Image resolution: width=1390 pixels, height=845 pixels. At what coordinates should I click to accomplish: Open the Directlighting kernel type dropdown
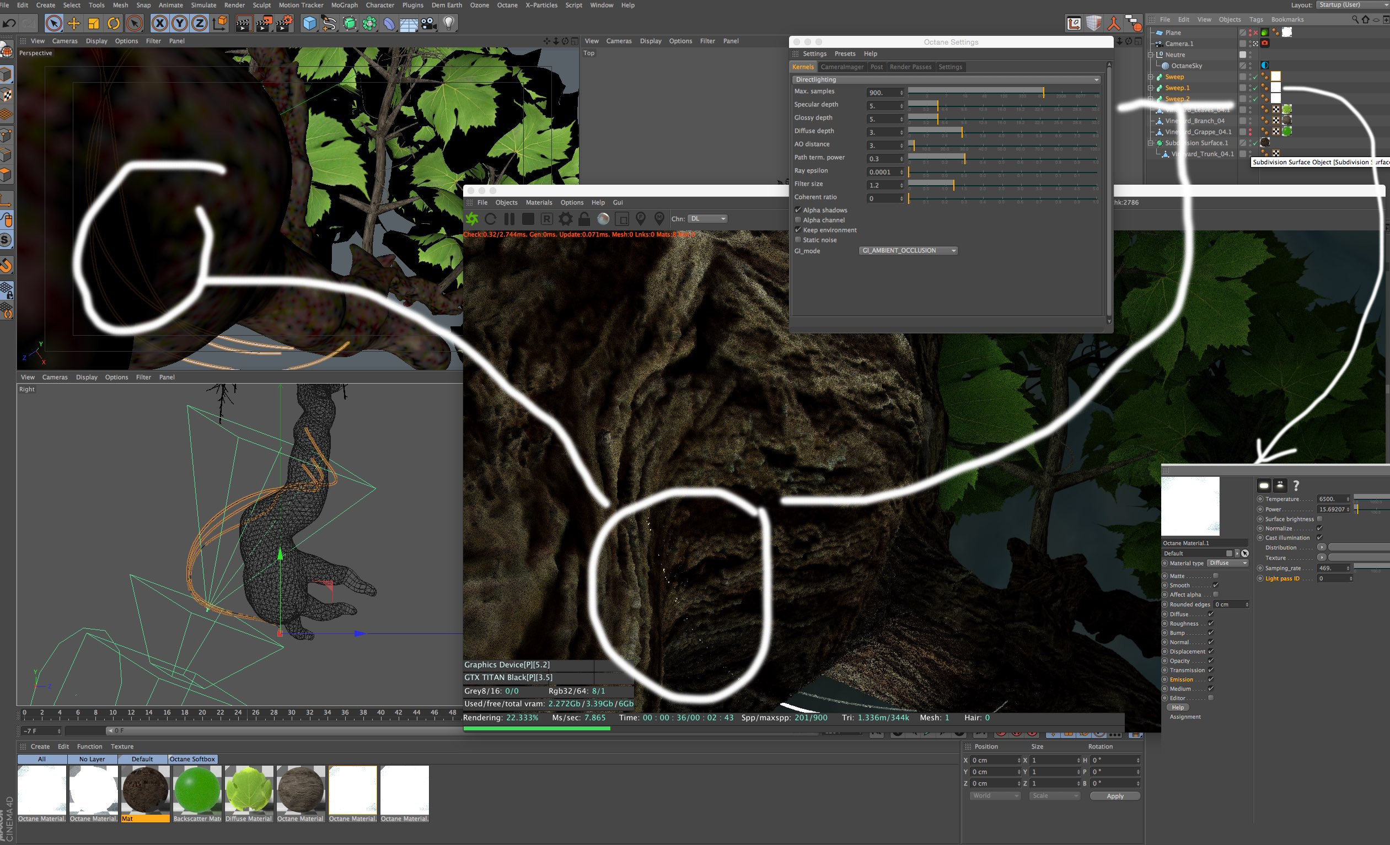[946, 79]
